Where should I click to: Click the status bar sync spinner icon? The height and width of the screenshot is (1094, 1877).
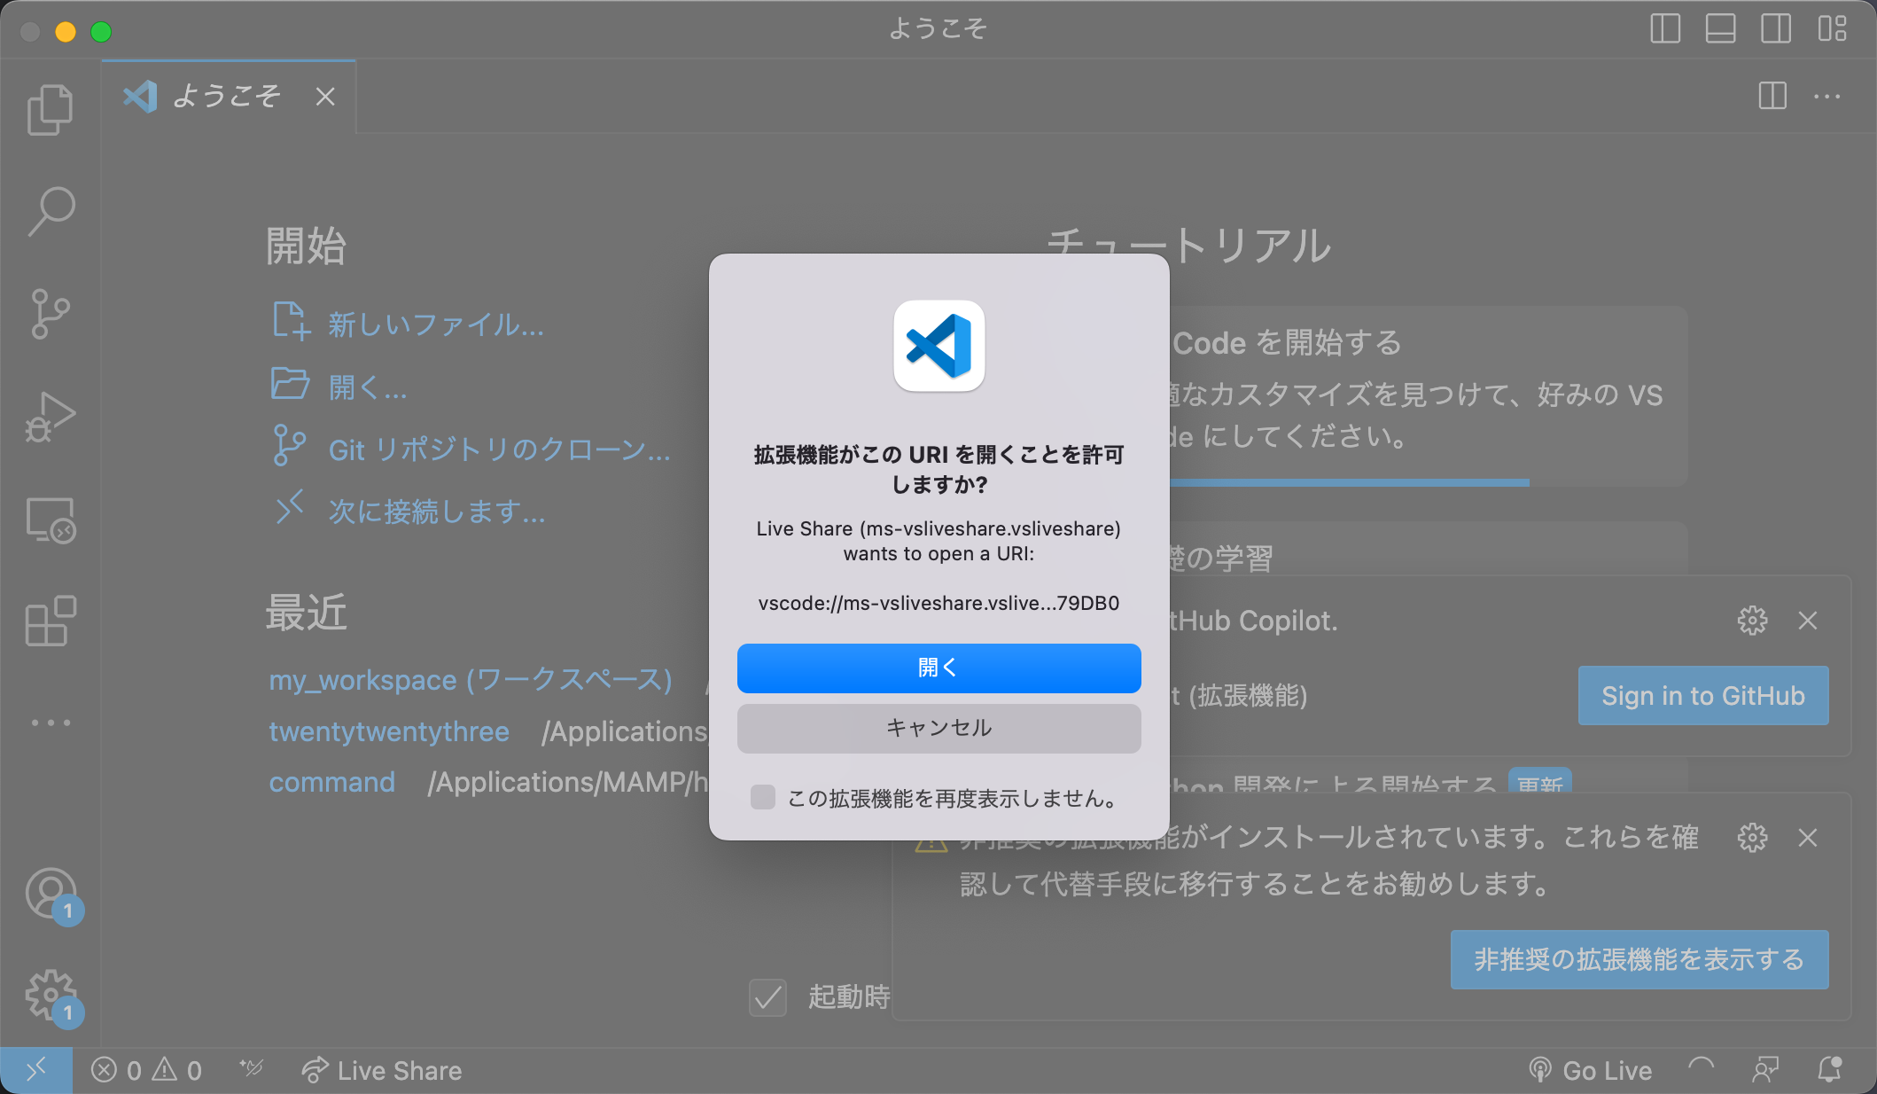pos(1701,1071)
